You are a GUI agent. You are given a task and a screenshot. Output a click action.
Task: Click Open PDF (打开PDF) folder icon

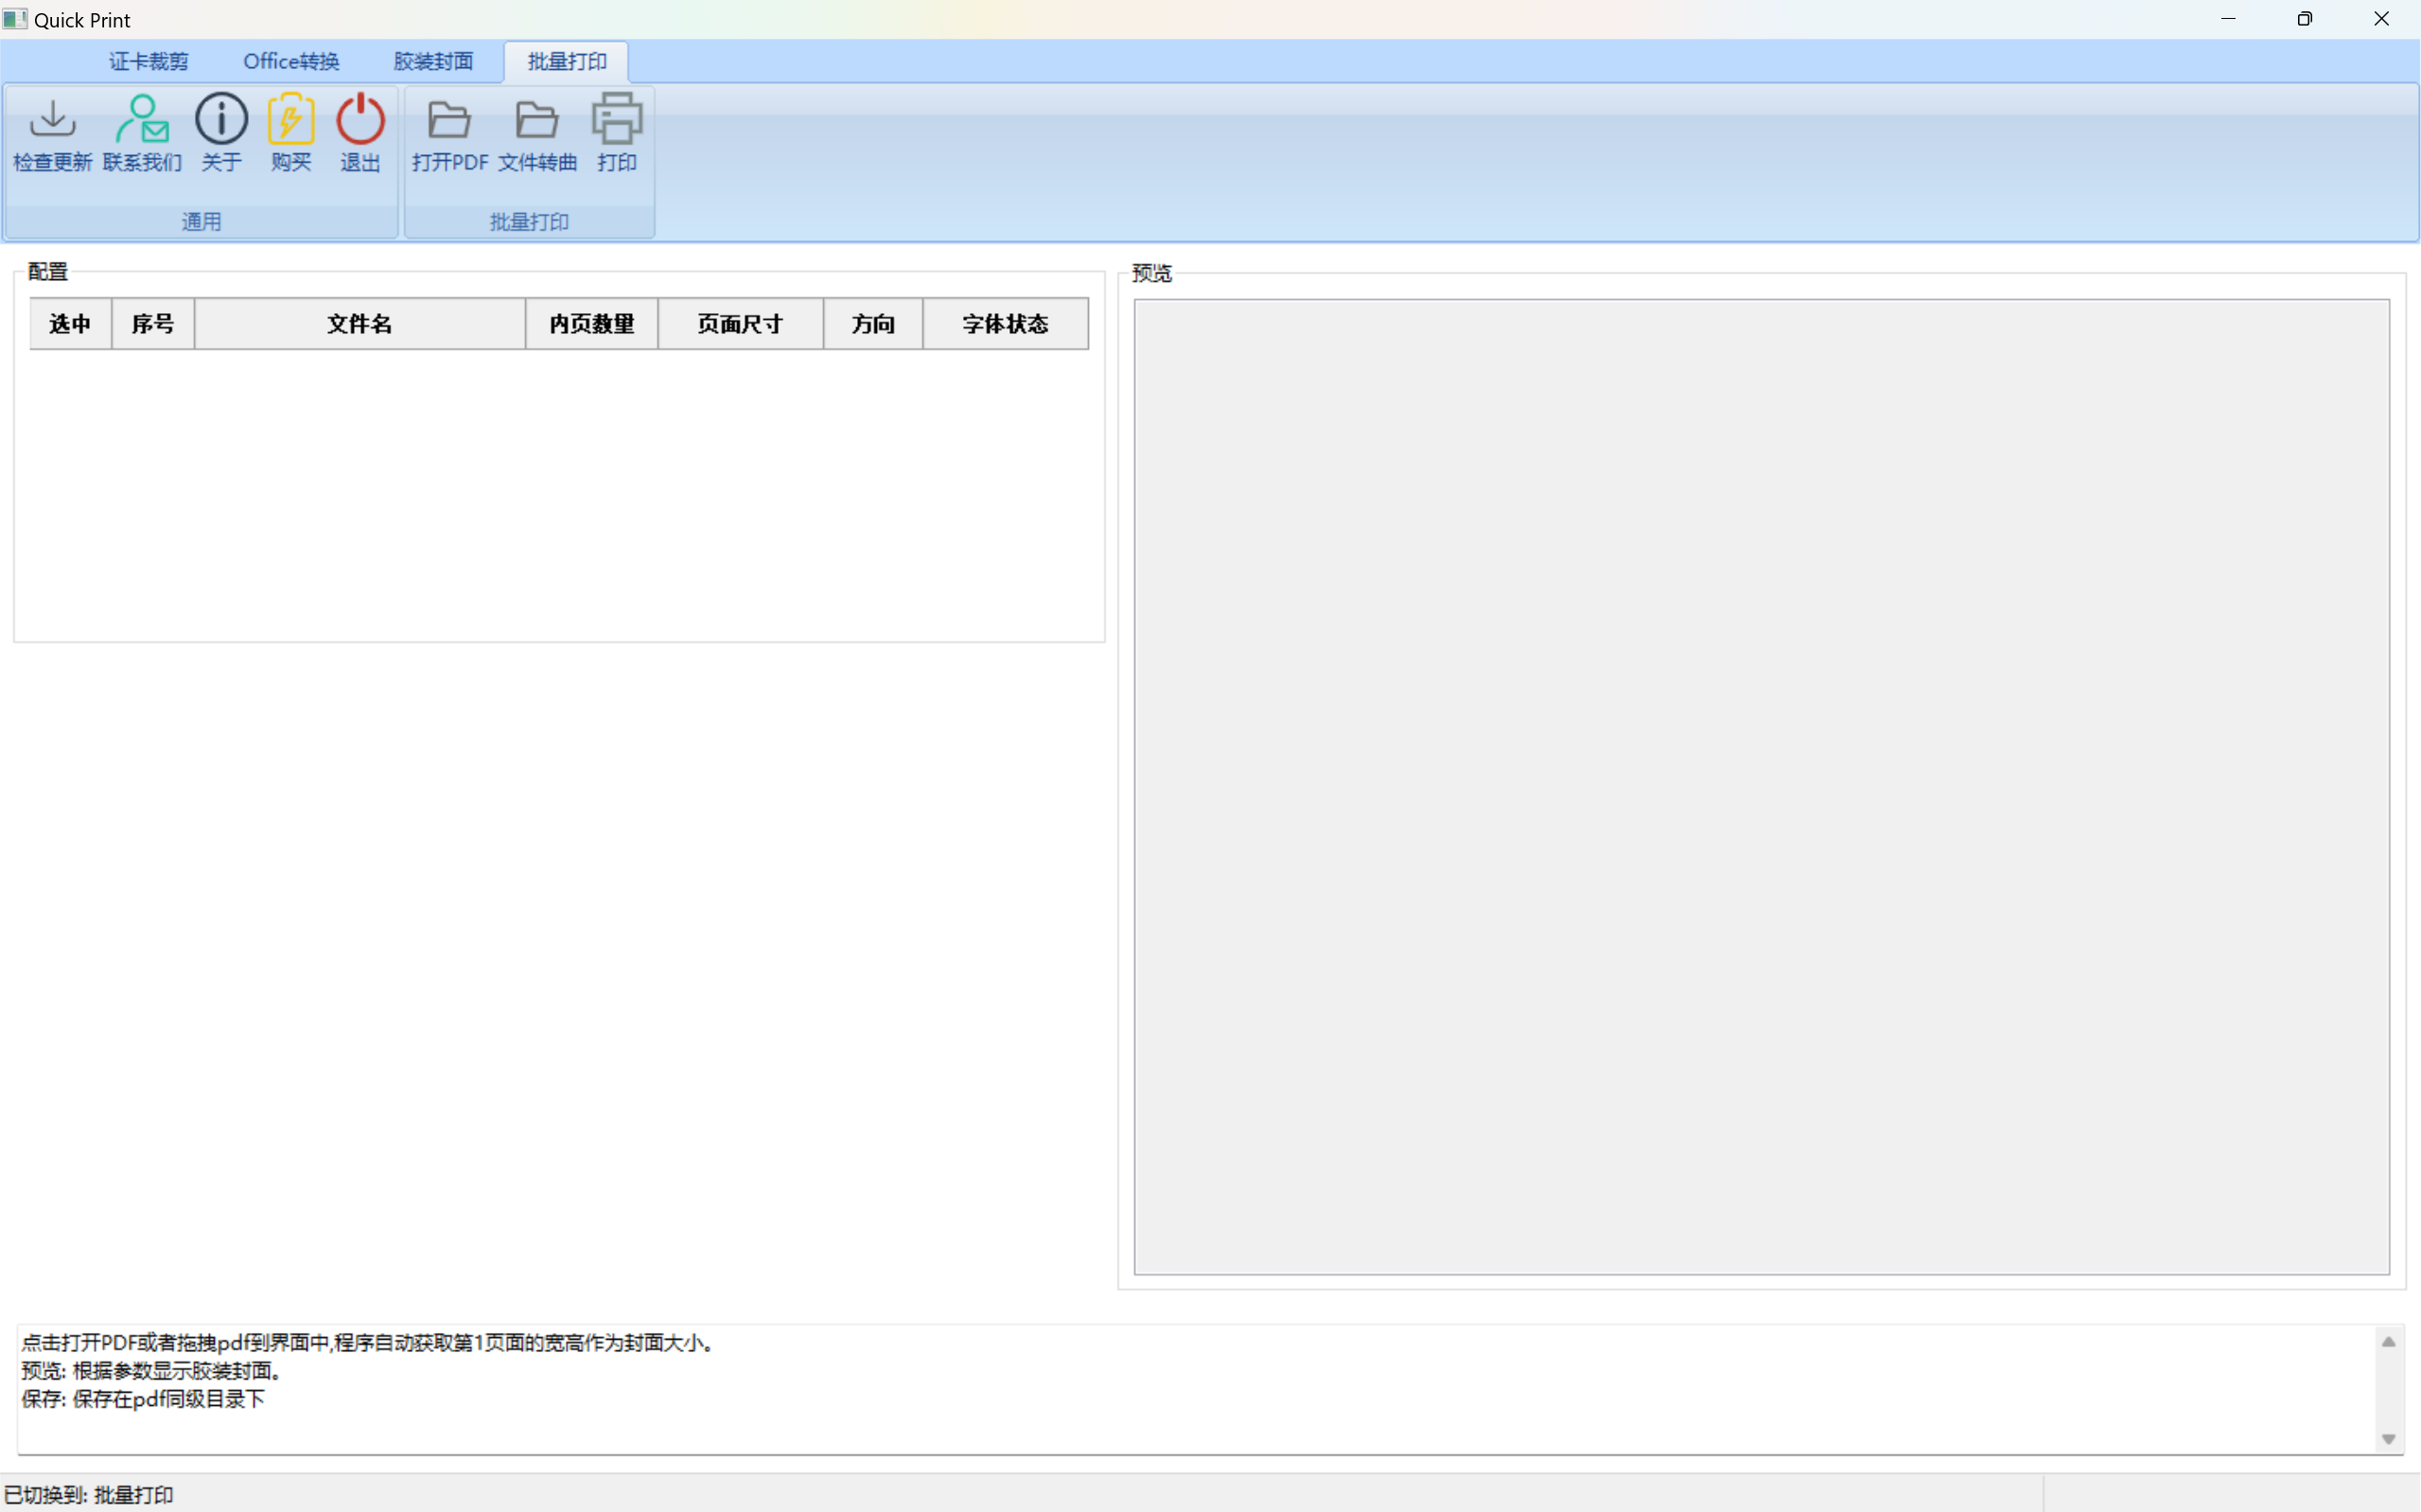[x=449, y=121]
